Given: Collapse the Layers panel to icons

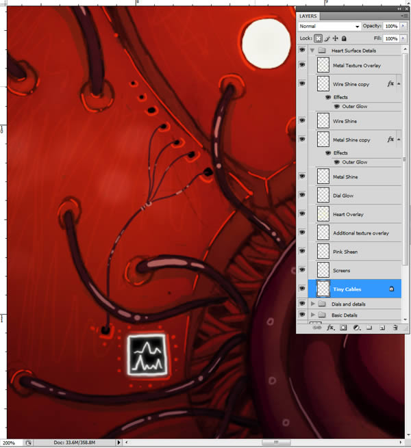Looking at the screenshot, I should (400, 9).
